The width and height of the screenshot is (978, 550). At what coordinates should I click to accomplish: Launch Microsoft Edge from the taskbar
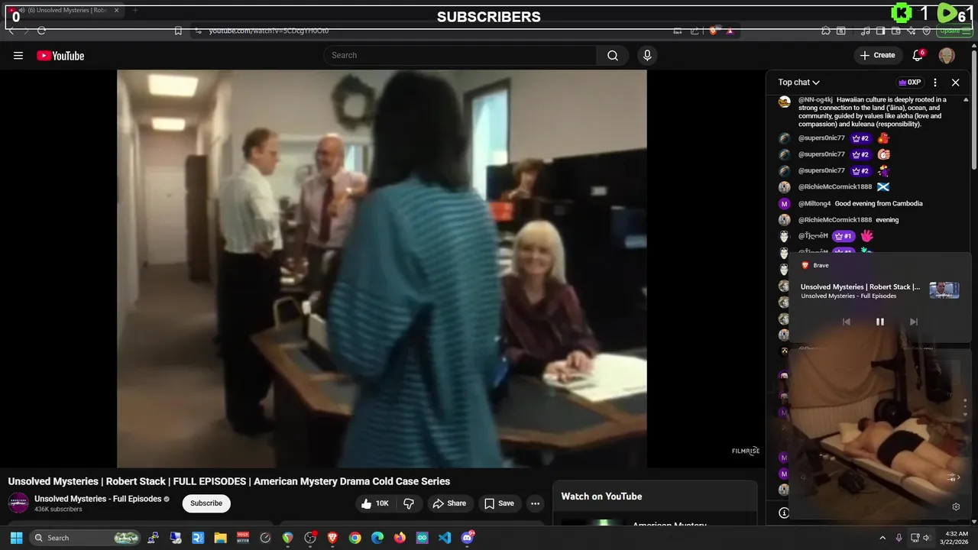pyautogui.click(x=377, y=538)
